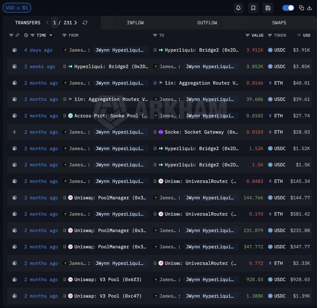Click the download icon at top right
This screenshot has height=308, width=317.
pyautogui.click(x=309, y=8)
